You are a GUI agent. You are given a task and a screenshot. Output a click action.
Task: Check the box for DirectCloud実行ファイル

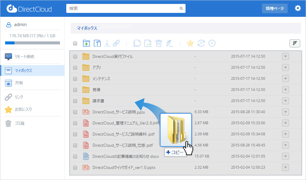[75, 57]
